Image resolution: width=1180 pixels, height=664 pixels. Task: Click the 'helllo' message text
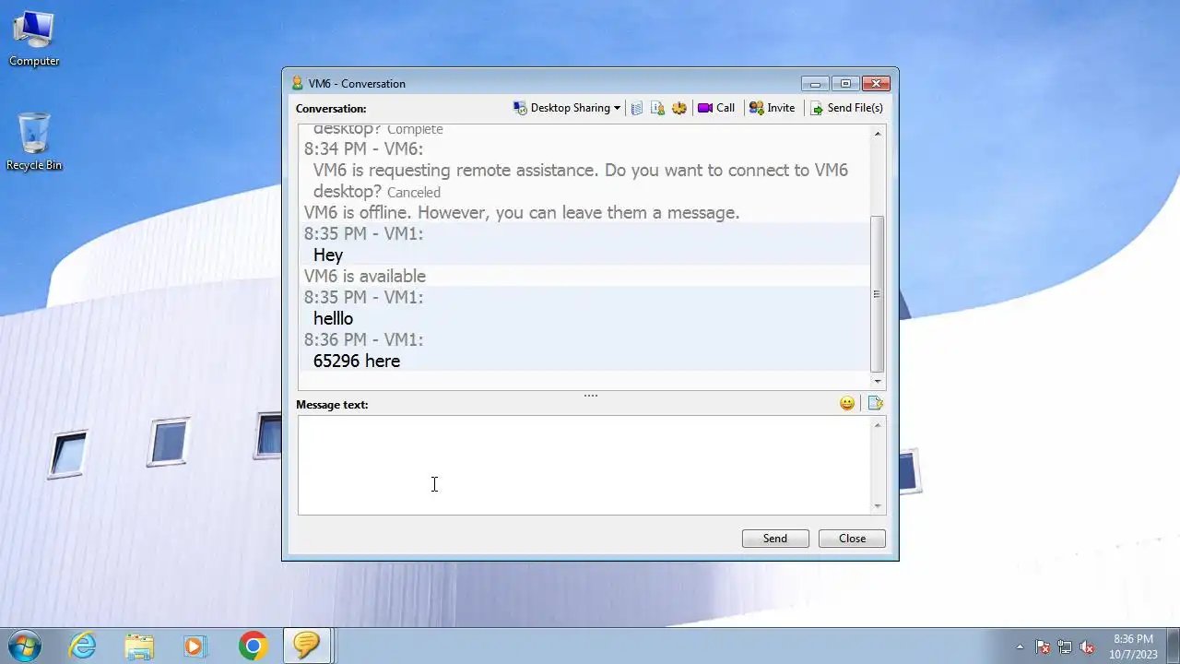[x=333, y=318]
